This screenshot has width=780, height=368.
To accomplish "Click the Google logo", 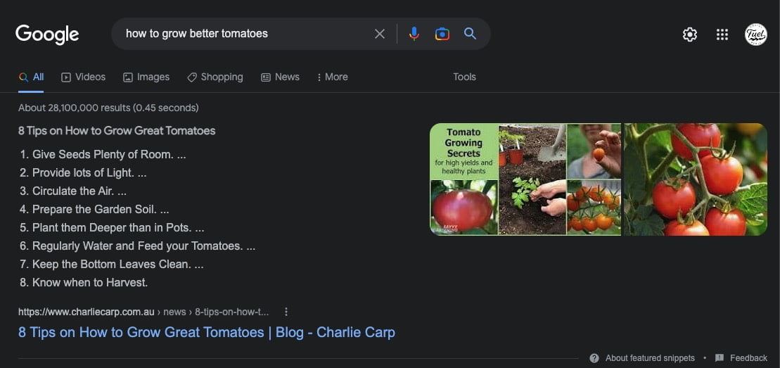I will coord(47,34).
